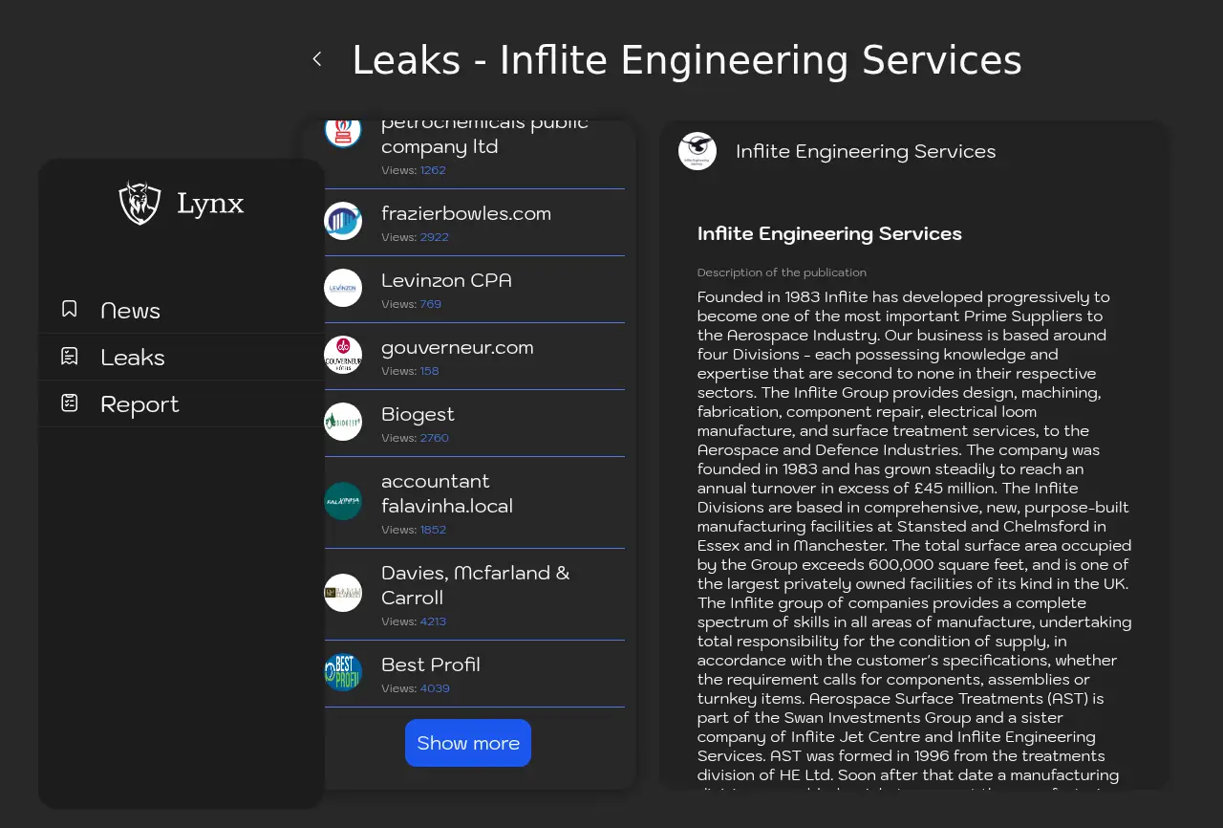Click the gouverneur.com logo icon
This screenshot has width=1223, height=828.
[x=343, y=355]
